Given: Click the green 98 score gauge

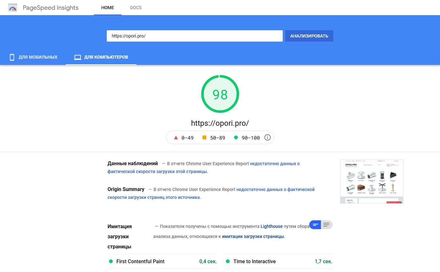Looking at the screenshot, I should [220, 94].
